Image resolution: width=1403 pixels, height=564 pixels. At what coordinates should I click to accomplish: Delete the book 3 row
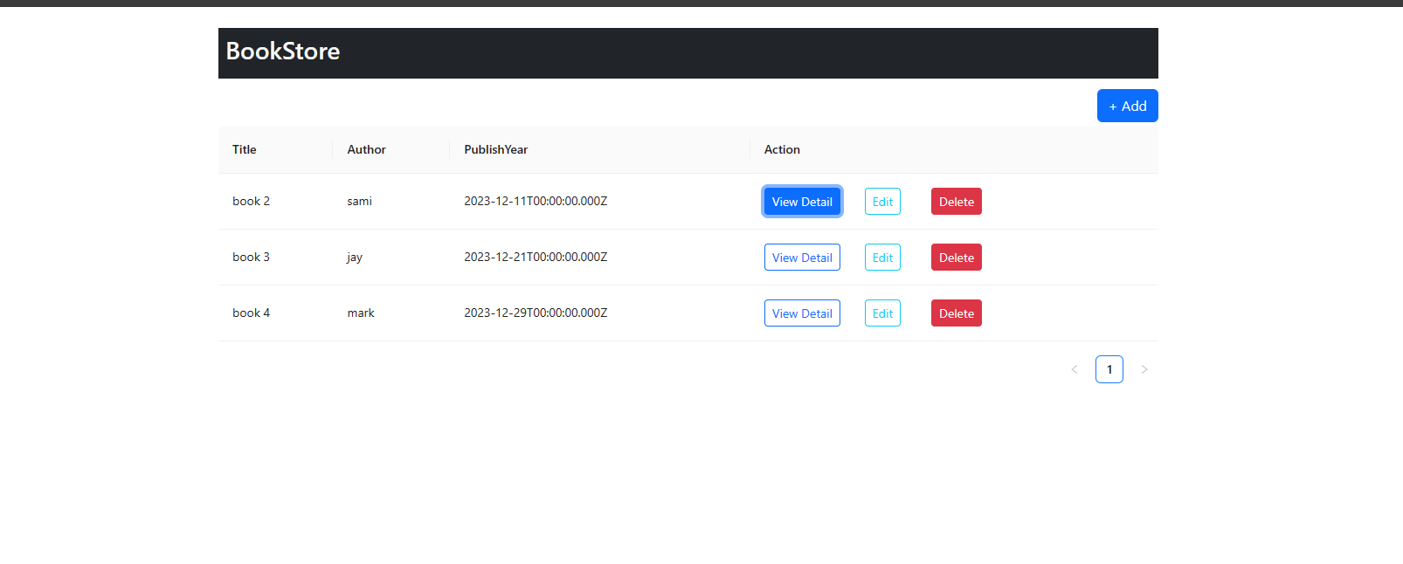(x=956, y=258)
